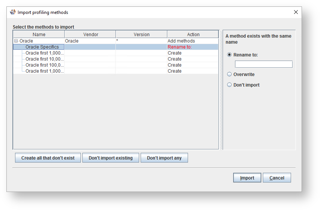Click the app icon in the title bar

(x=13, y=12)
